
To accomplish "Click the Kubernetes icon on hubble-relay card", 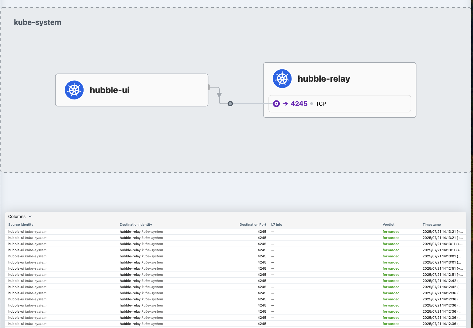I will (x=282, y=79).
